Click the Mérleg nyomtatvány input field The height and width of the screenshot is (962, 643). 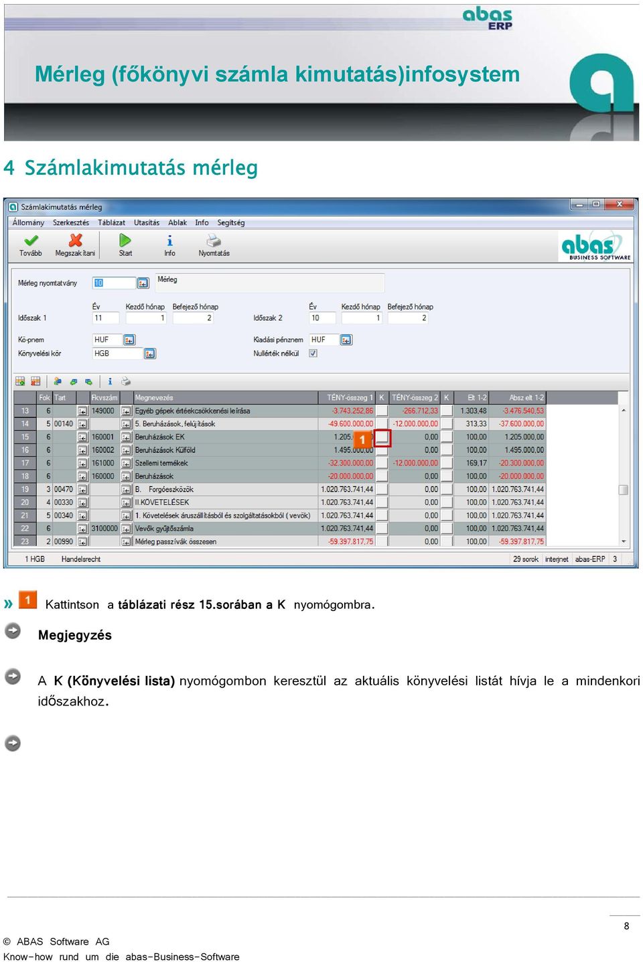pyautogui.click(x=114, y=283)
